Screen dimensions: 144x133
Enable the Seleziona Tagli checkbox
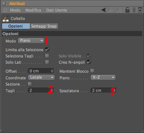click(47, 56)
